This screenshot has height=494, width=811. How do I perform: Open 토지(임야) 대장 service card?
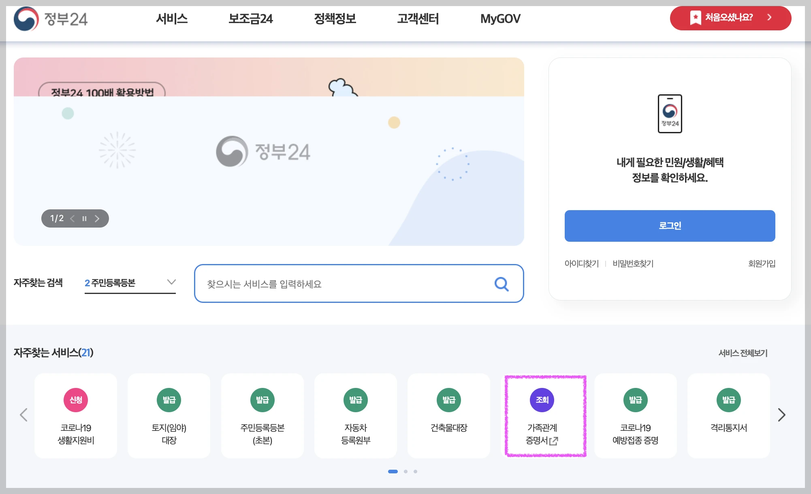[169, 416]
